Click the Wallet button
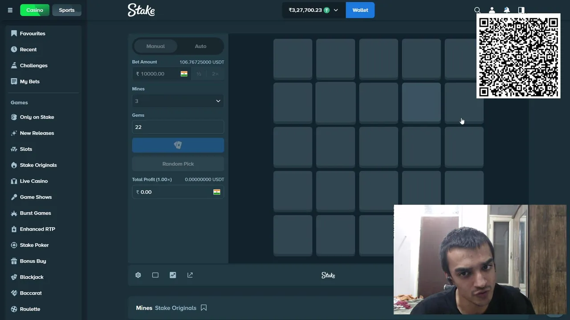 tap(360, 10)
